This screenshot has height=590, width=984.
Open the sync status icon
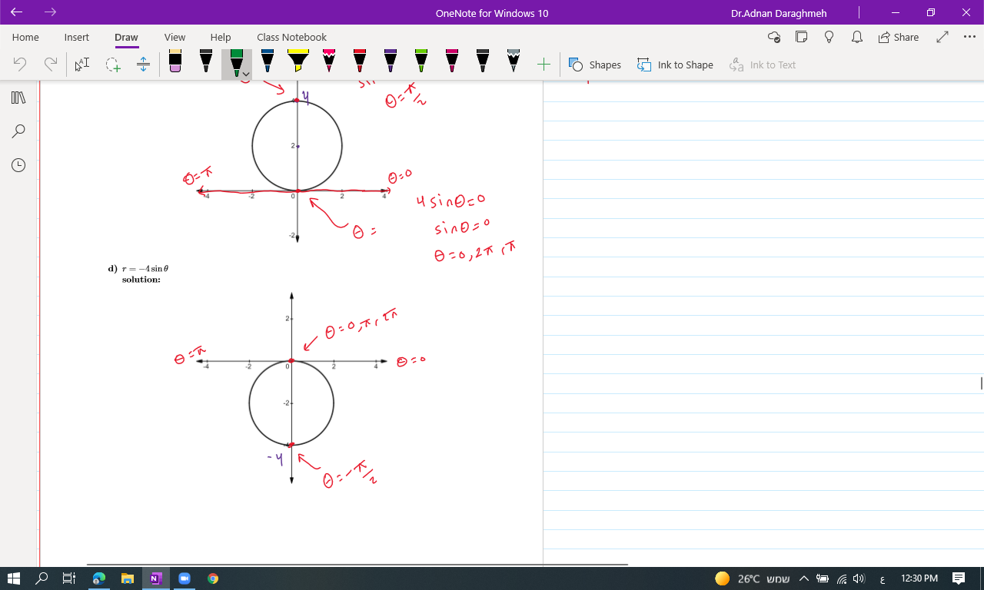point(774,37)
